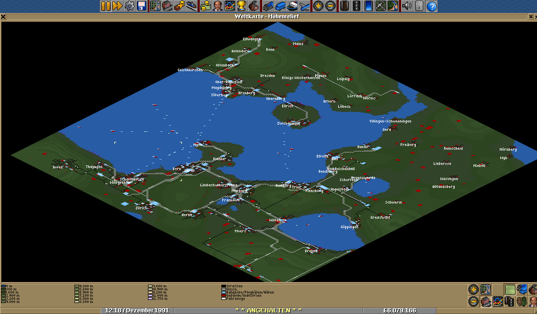Viewport: 537px width, 314px height.
Task: Click the main toolbar zoom in button
Action: pyautogui.click(x=318, y=6)
